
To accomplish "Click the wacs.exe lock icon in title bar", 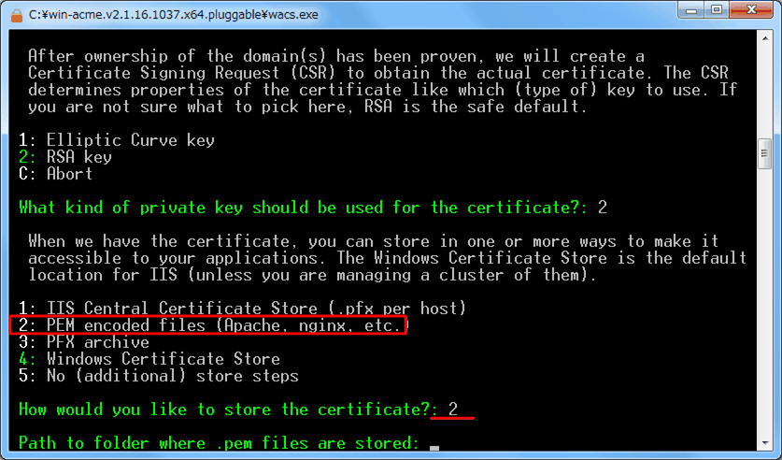I will coord(17,16).
